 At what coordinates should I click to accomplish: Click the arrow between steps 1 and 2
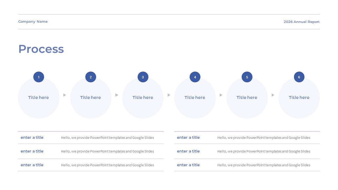pos(65,95)
